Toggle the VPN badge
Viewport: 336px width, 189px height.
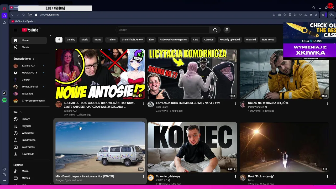[30, 15]
